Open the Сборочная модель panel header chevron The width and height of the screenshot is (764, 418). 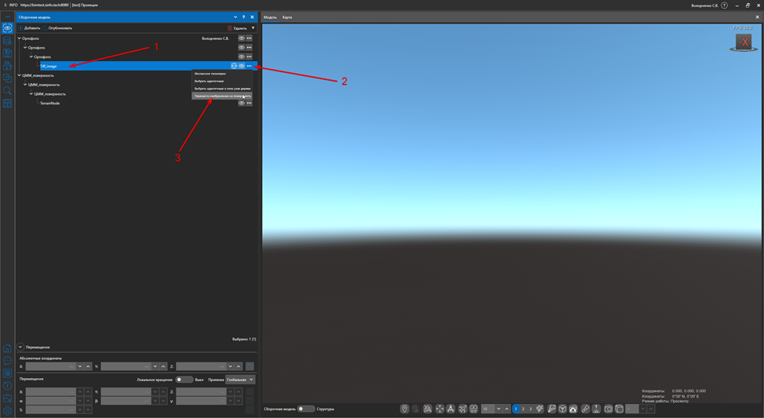tap(235, 17)
